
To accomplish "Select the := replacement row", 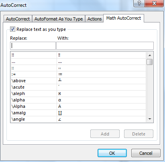I will (x=78, y=74).
